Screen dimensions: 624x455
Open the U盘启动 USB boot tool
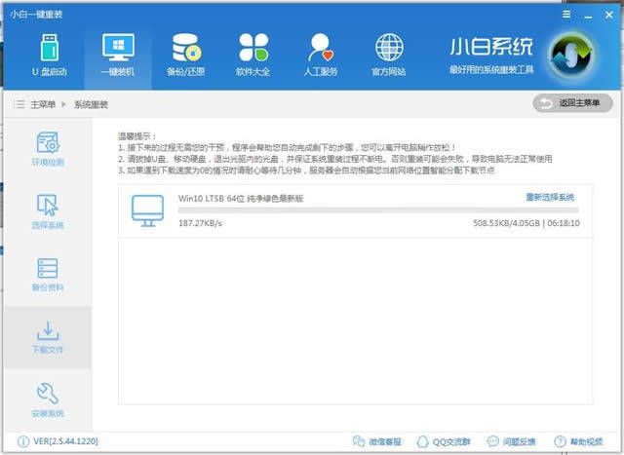[x=48, y=56]
